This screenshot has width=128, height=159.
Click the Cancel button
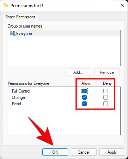84,152
